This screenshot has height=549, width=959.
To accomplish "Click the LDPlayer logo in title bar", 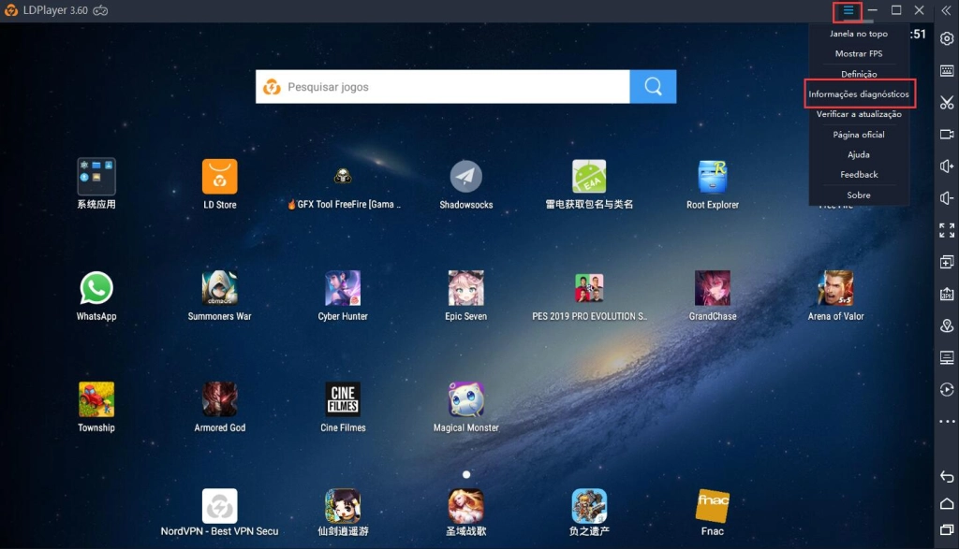I will point(11,10).
